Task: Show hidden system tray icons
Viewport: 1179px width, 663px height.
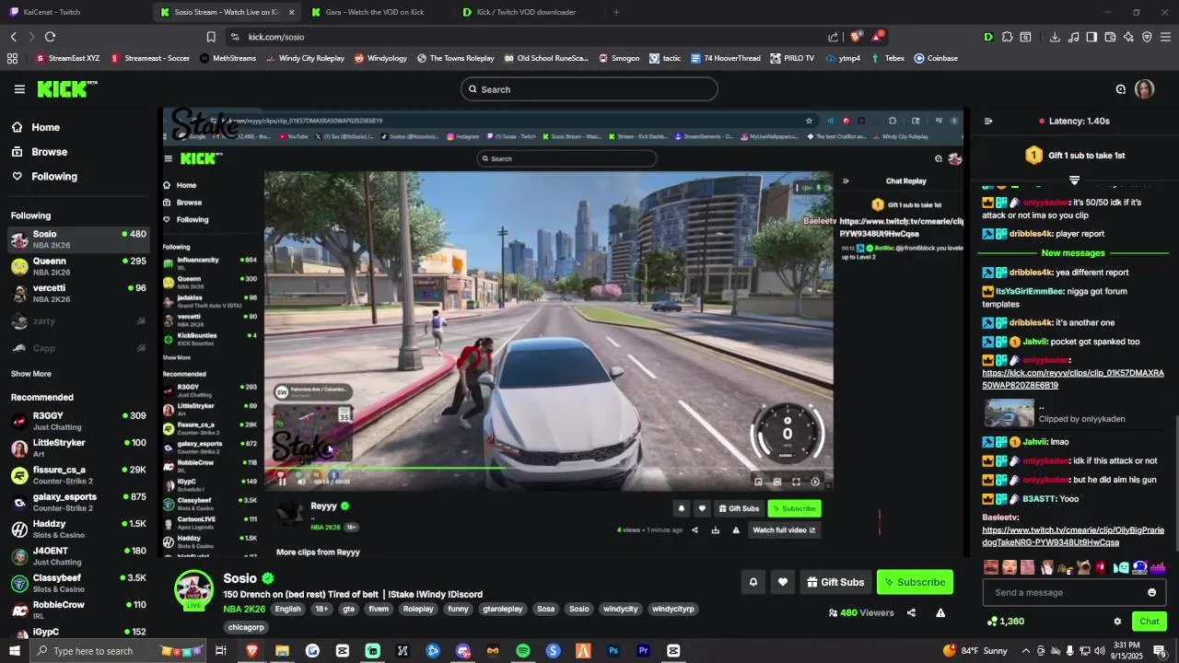Action: [x=1025, y=651]
